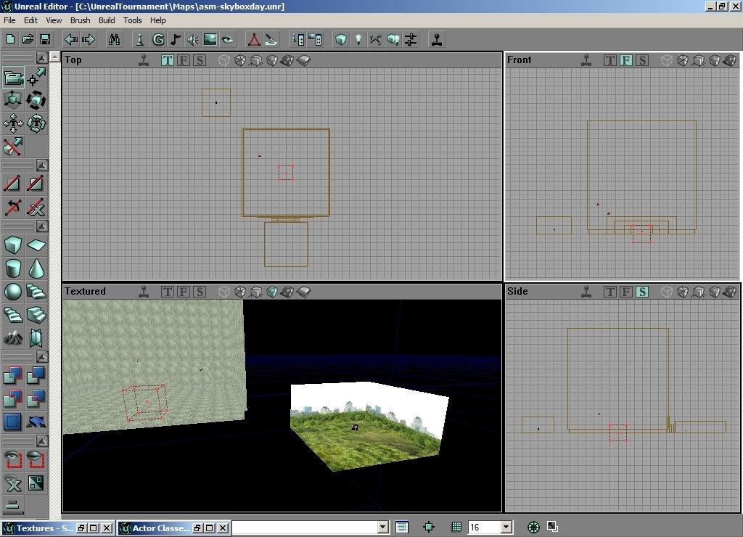Viewport: 743px width, 537px height.
Task: Open the Music Browser from the toolbar
Action: point(175,39)
